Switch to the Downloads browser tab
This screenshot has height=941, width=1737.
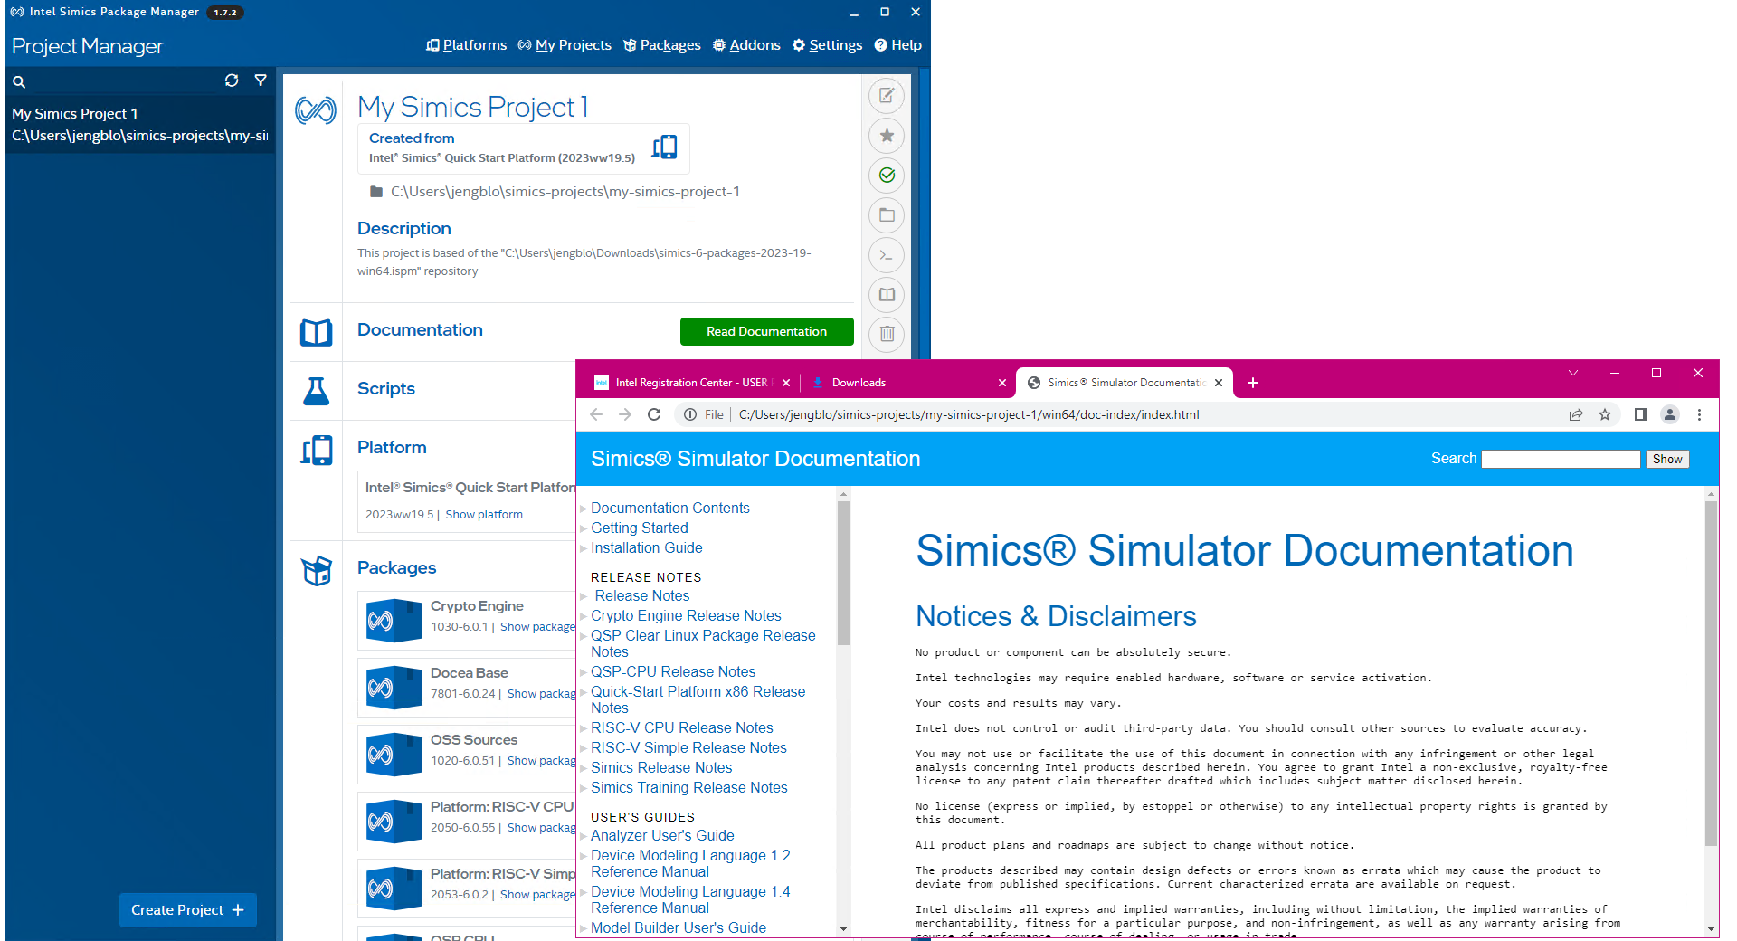(906, 383)
